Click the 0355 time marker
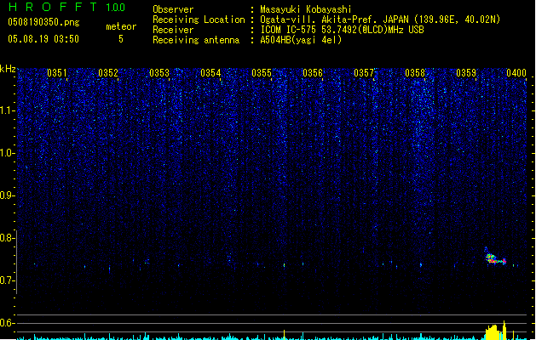Screen dimensions: 536x340 [x=262, y=73]
